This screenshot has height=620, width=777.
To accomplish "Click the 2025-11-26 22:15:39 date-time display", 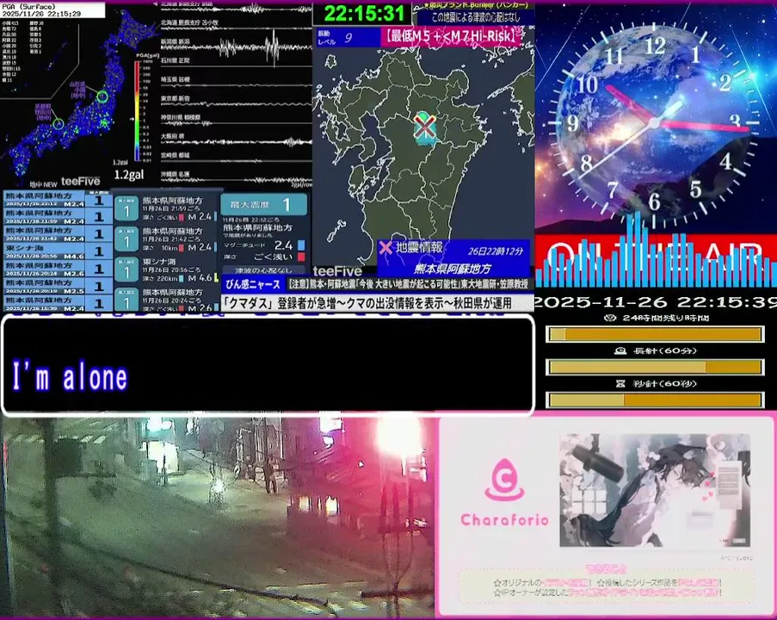I will (656, 301).
